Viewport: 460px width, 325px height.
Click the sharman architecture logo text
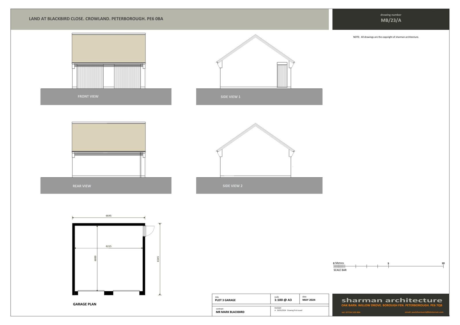pos(392,300)
